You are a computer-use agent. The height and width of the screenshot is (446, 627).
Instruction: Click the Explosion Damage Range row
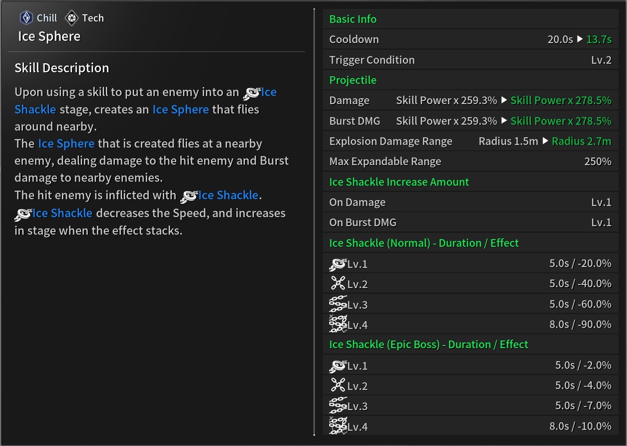470,141
